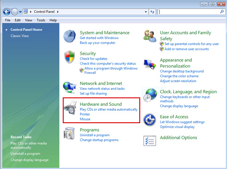
Task: Click Back up your computer
Action: [x=97, y=43]
